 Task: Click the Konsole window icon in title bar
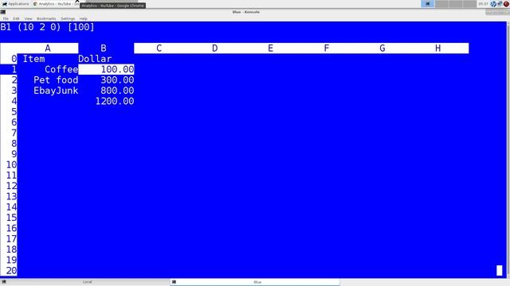coord(3,12)
